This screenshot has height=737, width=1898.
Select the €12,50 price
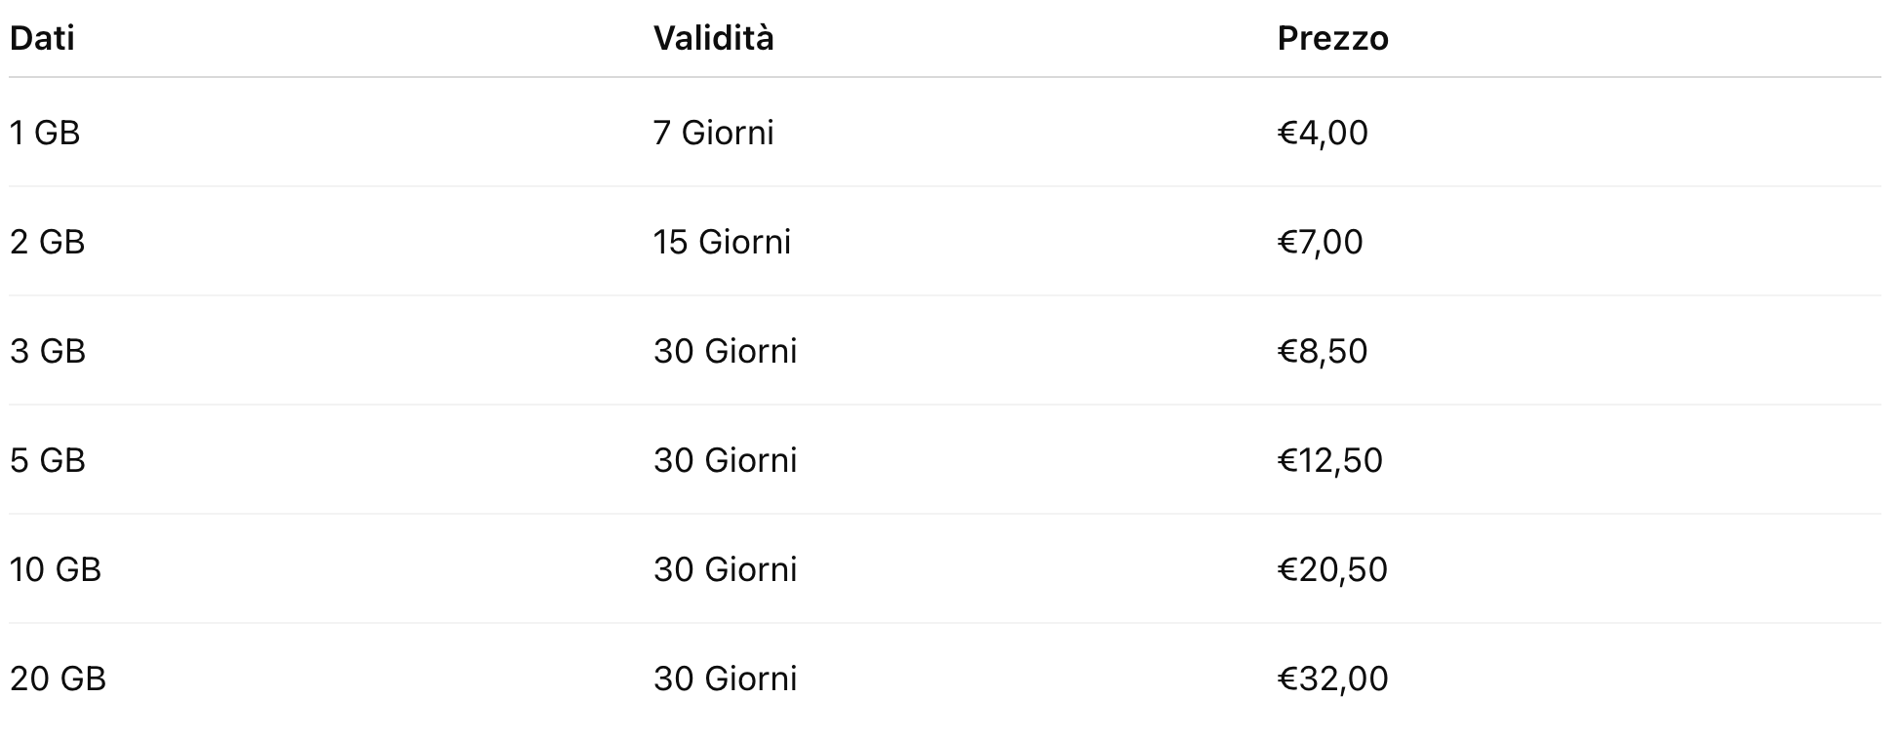(x=1329, y=460)
